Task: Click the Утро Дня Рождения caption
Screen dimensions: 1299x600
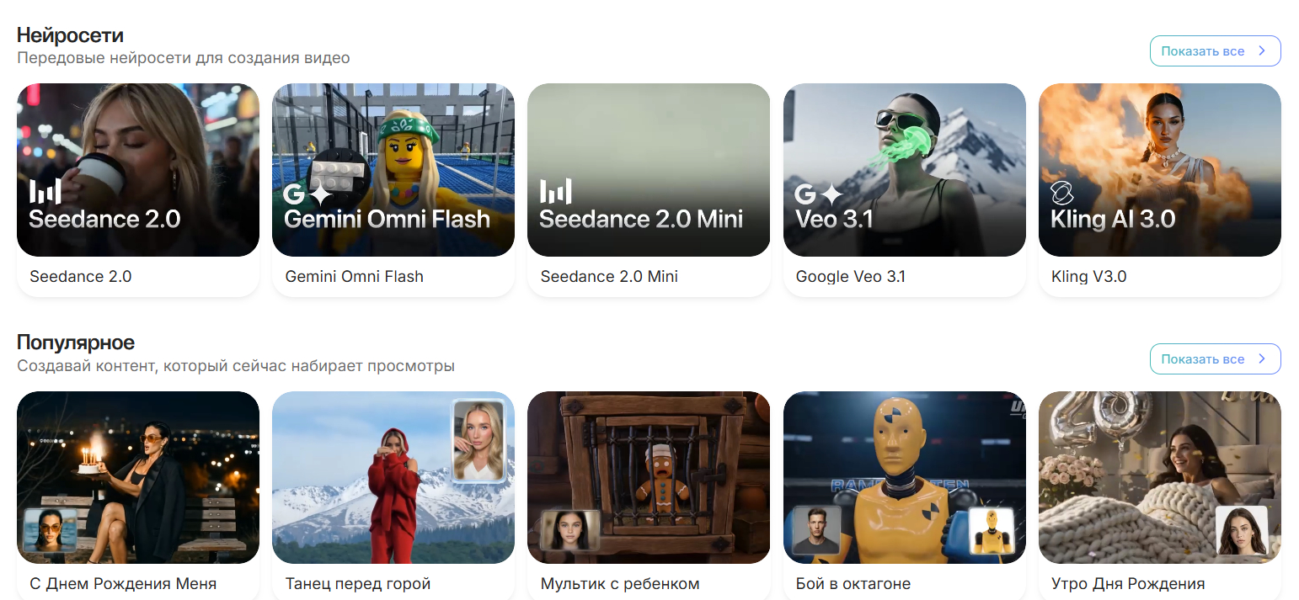Action: (x=1128, y=583)
